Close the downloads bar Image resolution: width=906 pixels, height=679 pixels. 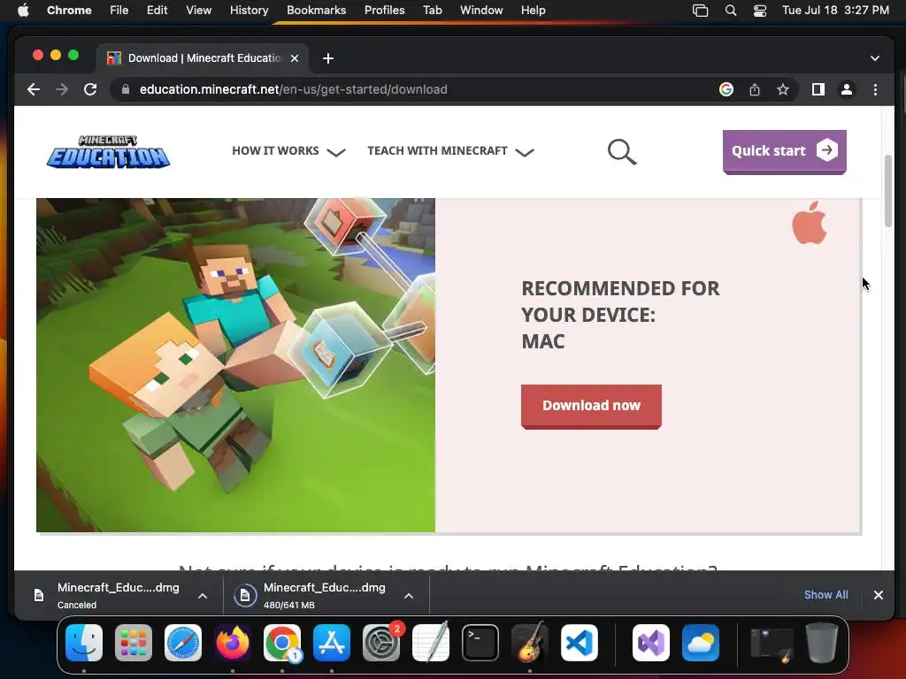[879, 595]
